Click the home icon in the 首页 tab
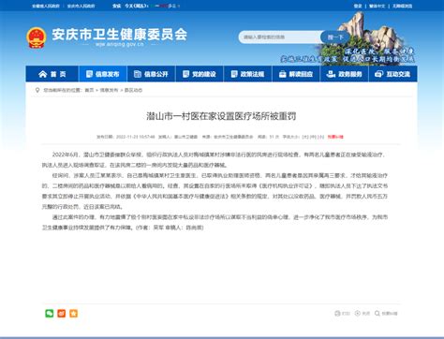This screenshot has height=339, width=444. 43,74
